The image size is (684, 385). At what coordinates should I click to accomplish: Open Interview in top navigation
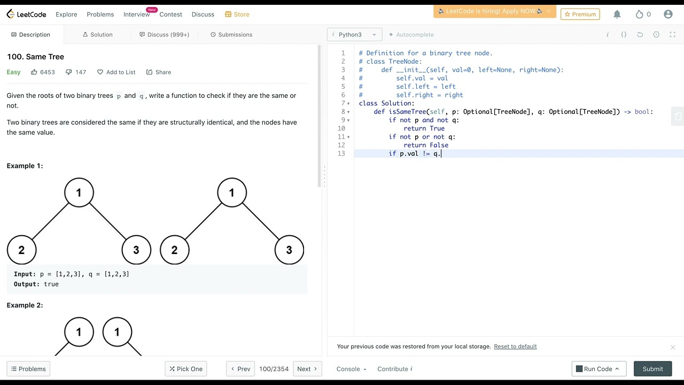(x=137, y=14)
